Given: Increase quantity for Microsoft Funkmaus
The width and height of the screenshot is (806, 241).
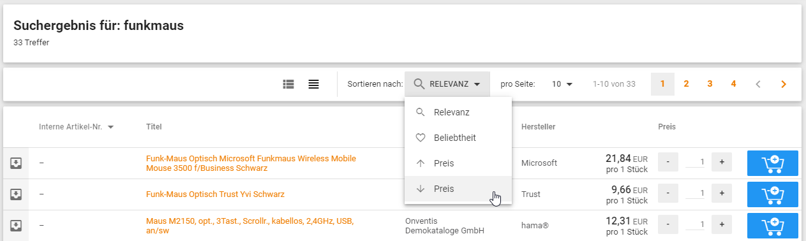Looking at the screenshot, I should click(722, 163).
